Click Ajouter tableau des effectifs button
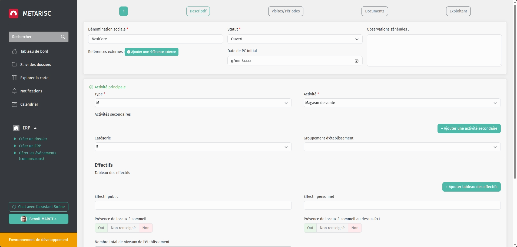The image size is (517, 247). (472, 187)
